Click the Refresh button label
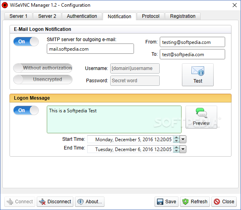The width and height of the screenshot is (241, 210). pos(199,202)
